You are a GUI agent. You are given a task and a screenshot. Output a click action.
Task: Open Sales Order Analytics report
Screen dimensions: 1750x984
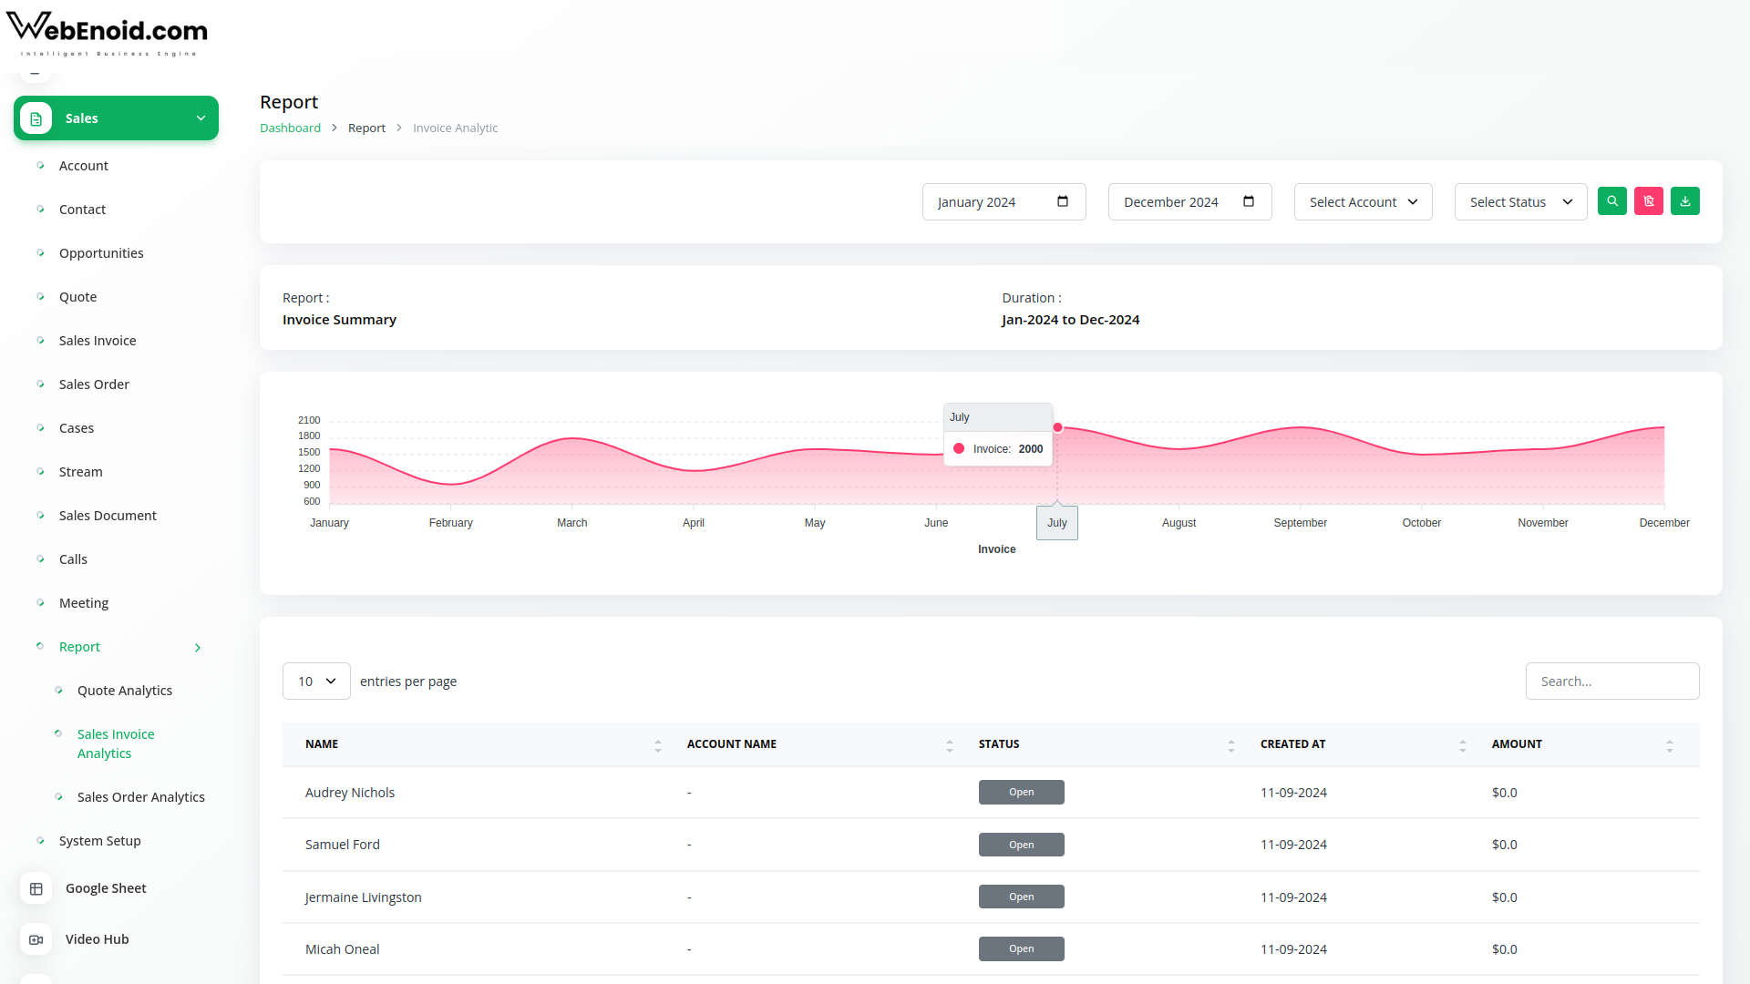tap(141, 797)
